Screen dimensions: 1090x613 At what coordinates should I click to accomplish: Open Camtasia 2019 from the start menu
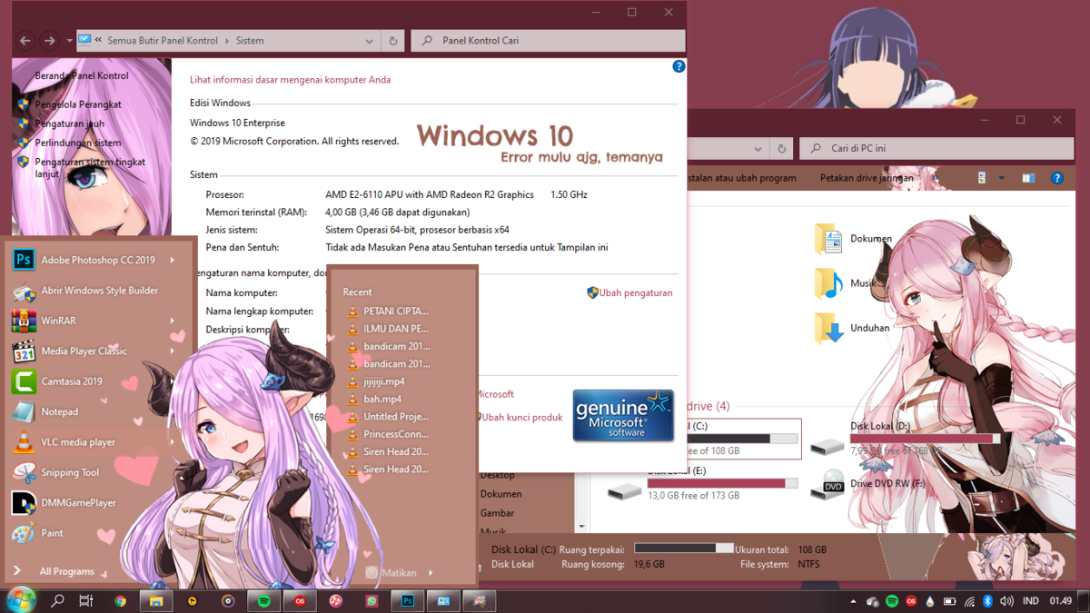[x=71, y=381]
